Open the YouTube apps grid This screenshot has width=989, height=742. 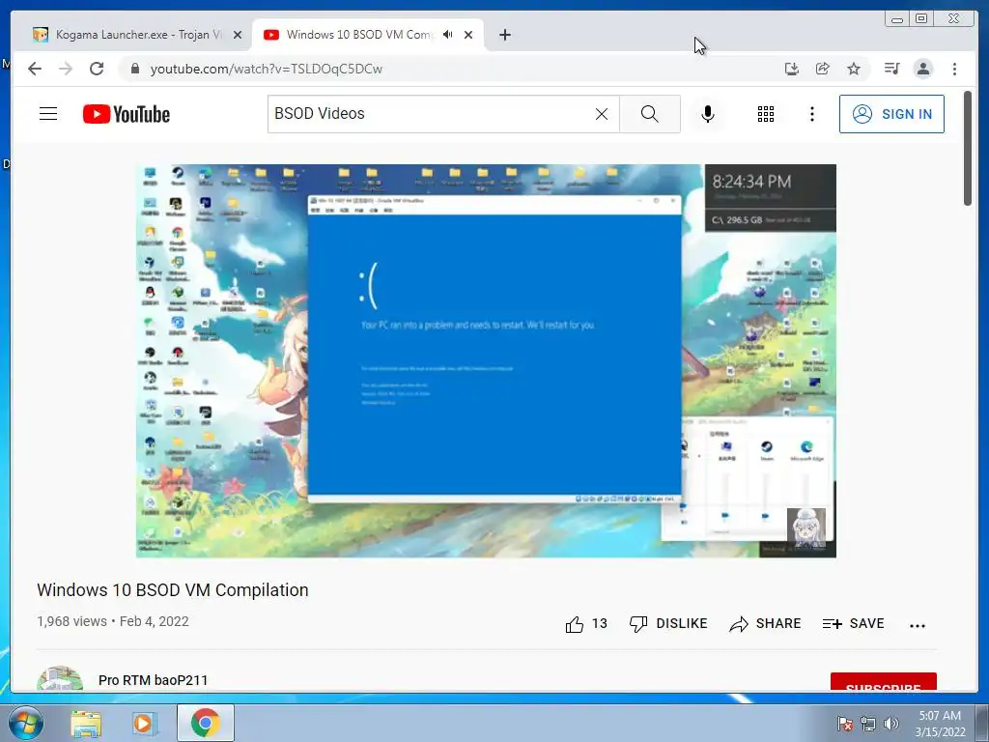coord(766,114)
